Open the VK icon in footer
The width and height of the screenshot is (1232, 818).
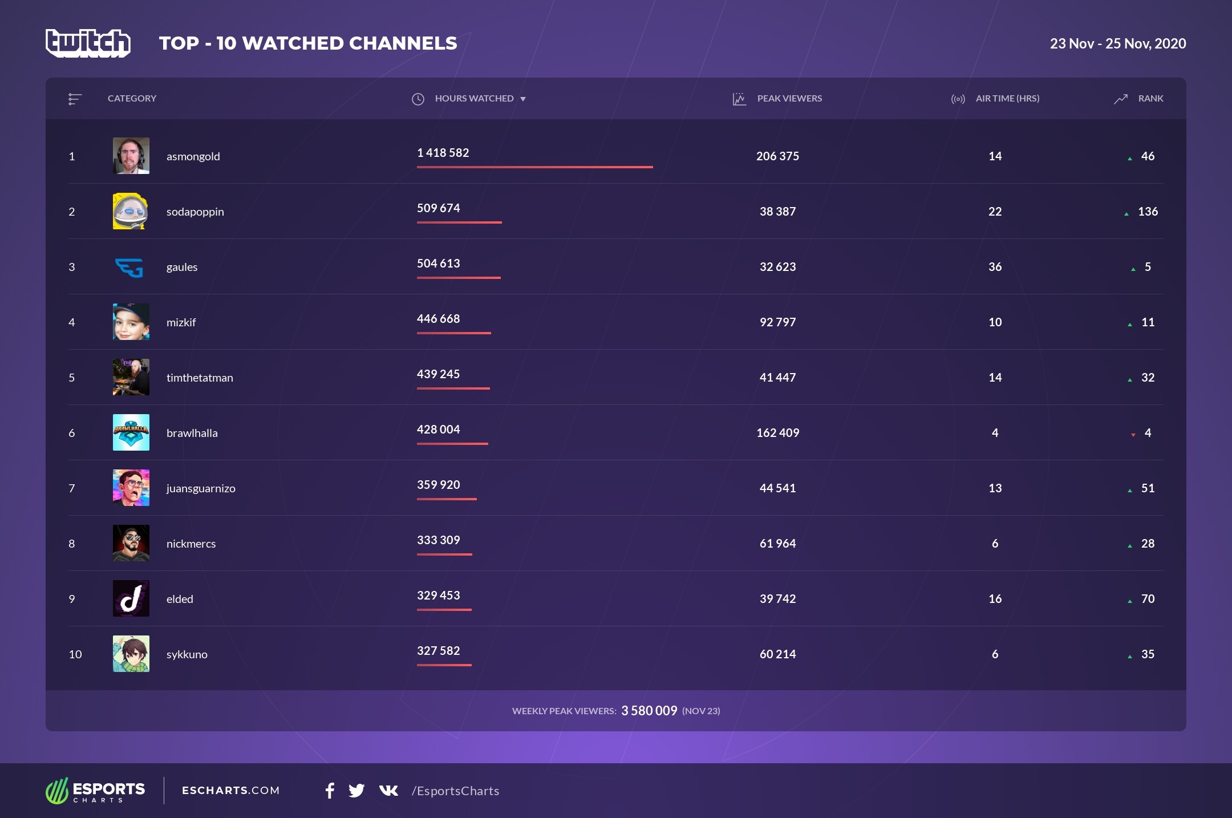(x=388, y=791)
